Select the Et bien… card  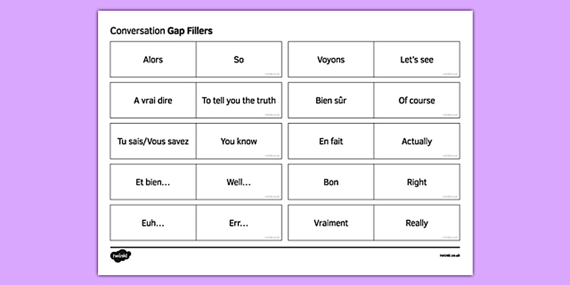[153, 182]
